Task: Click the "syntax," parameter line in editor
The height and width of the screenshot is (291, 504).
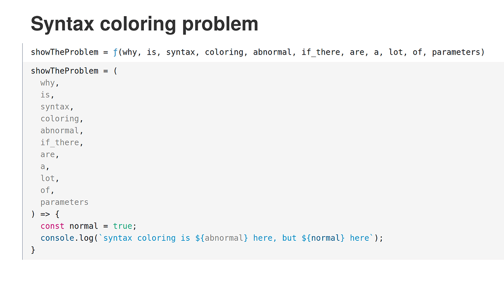Action: (x=57, y=107)
